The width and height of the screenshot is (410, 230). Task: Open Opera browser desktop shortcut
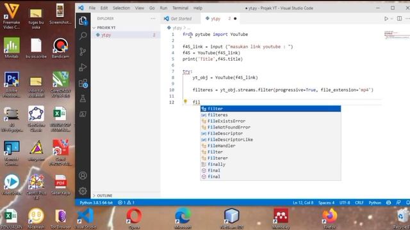(134, 218)
